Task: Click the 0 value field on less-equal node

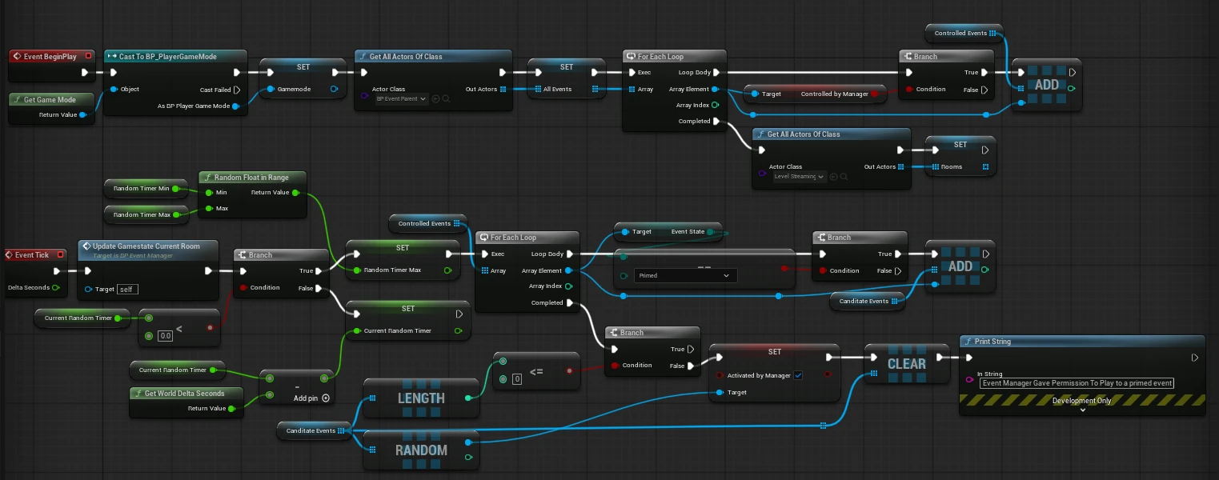Action: click(516, 379)
